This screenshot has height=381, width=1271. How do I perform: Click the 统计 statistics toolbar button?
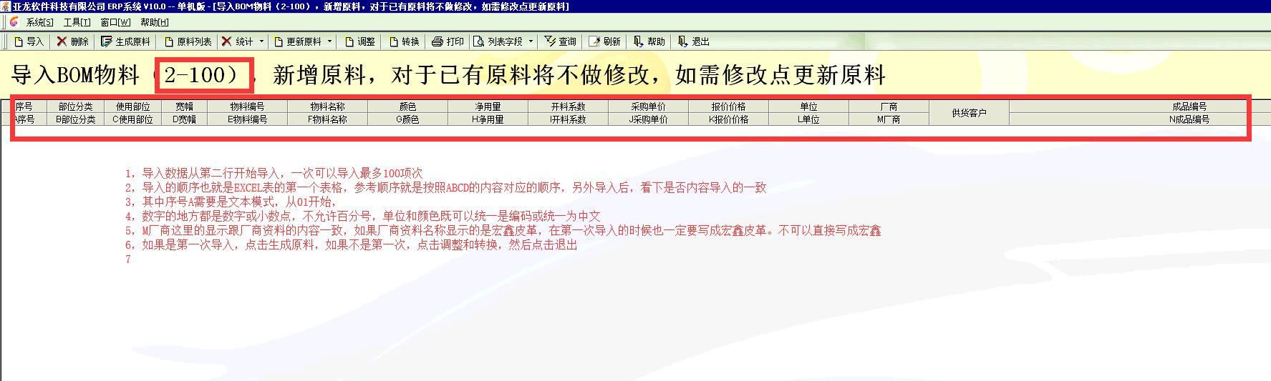click(237, 41)
